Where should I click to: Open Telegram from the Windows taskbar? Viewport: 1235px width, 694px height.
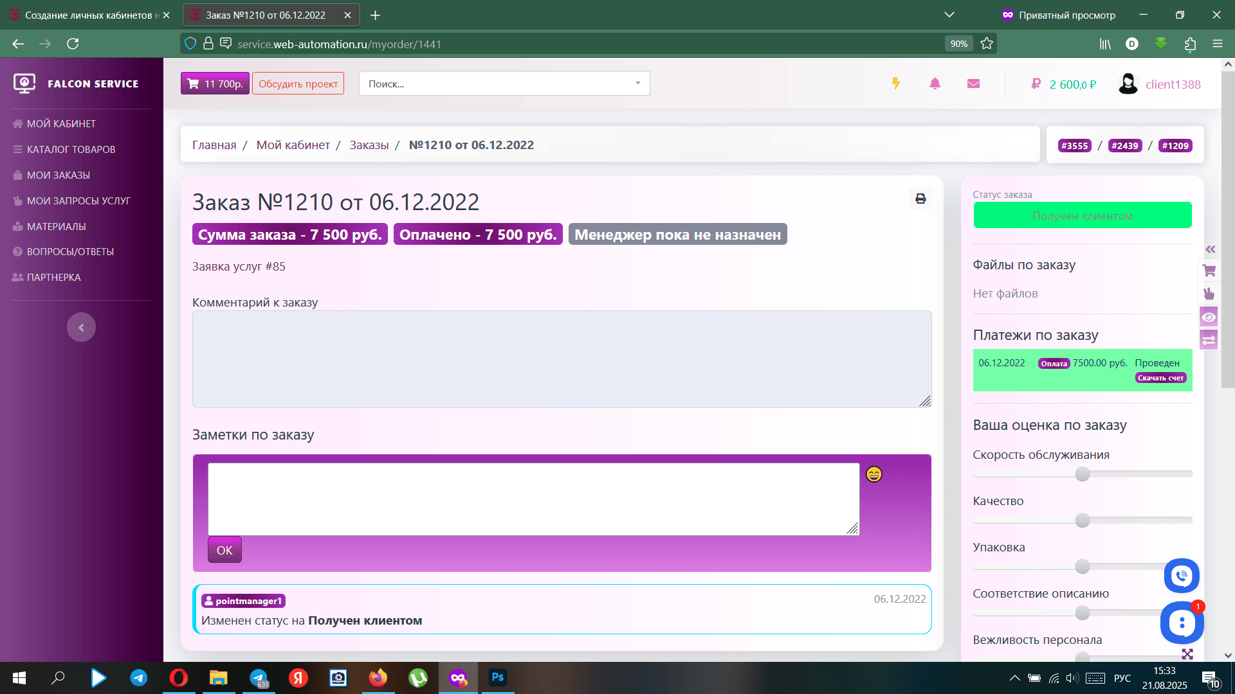point(138,678)
